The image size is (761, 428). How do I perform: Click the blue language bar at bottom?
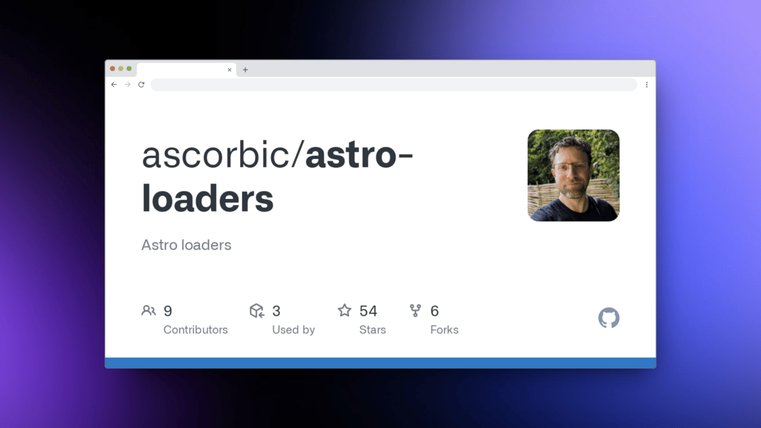click(x=380, y=363)
